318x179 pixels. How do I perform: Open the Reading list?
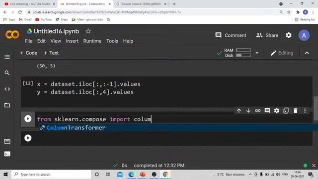pyautogui.click(x=305, y=20)
